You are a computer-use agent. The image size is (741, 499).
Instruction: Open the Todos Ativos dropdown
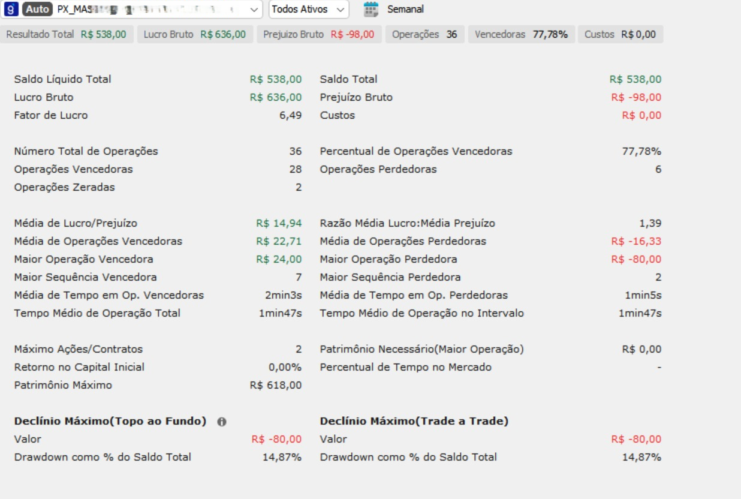309,10
